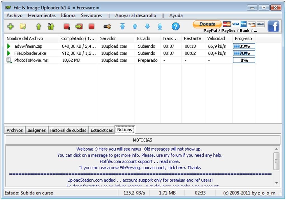Image resolution: width=286 pixels, height=200 pixels.
Task: Click the VISA card icon
Action: point(235,24)
